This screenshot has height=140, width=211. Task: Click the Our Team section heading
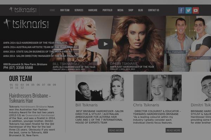[x=21, y=78]
